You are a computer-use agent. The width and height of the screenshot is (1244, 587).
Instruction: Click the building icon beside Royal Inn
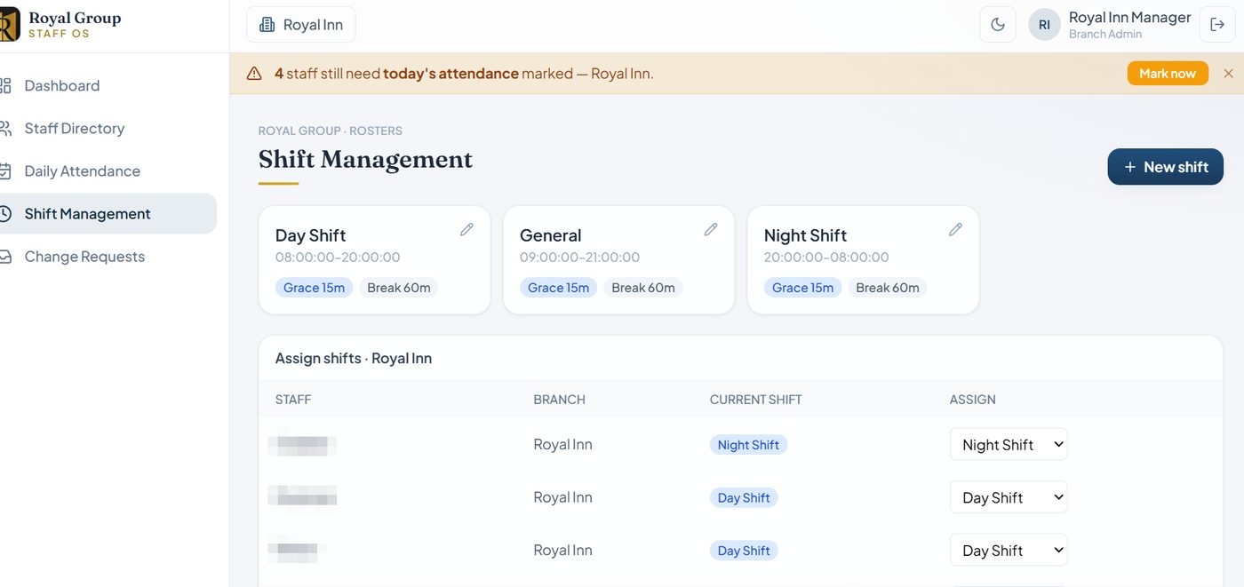pos(267,25)
